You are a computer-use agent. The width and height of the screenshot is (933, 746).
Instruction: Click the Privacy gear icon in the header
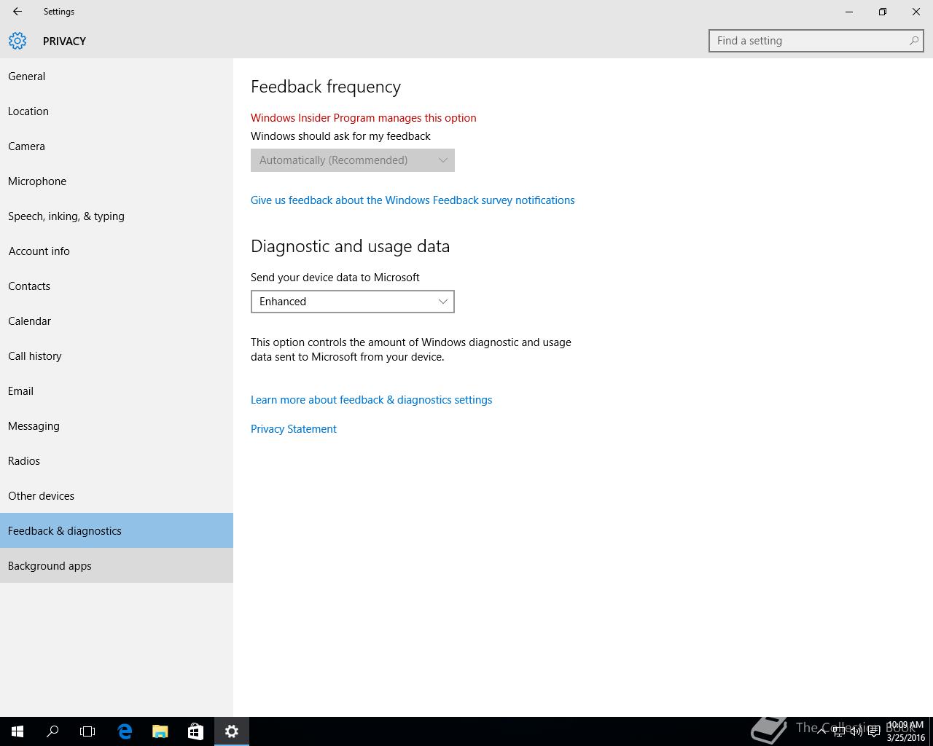click(x=17, y=41)
